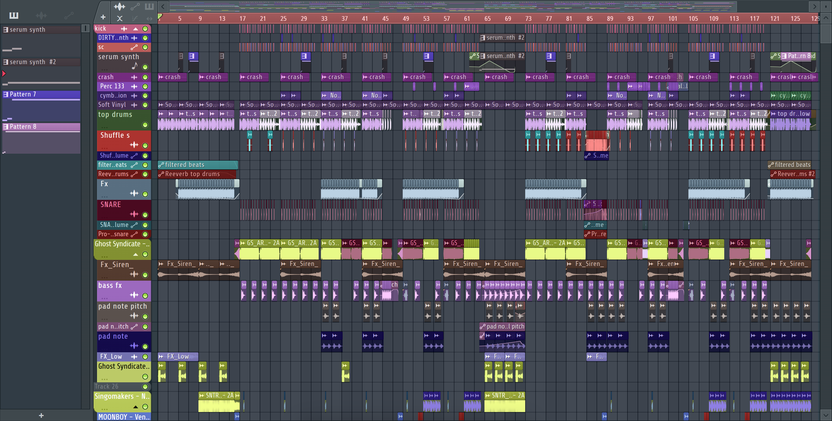Click the green playhead marker at bar 1
832x421 pixels.
click(x=160, y=16)
